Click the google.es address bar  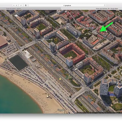pos(67,5)
